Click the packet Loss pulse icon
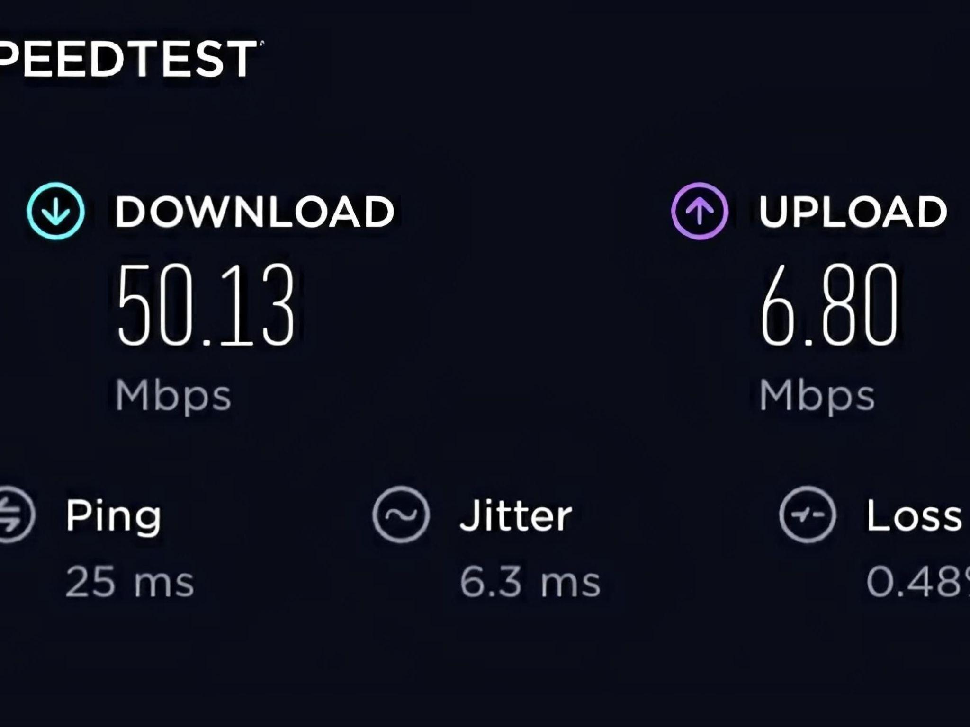The height and width of the screenshot is (727, 970). [808, 514]
